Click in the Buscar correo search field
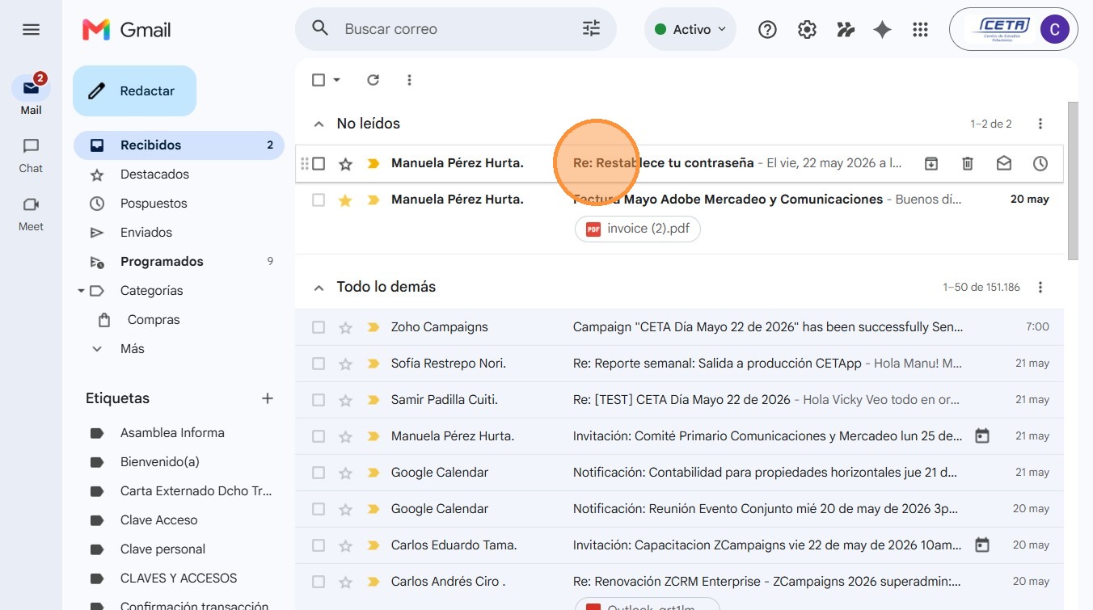The width and height of the screenshot is (1093, 610). pos(456,29)
